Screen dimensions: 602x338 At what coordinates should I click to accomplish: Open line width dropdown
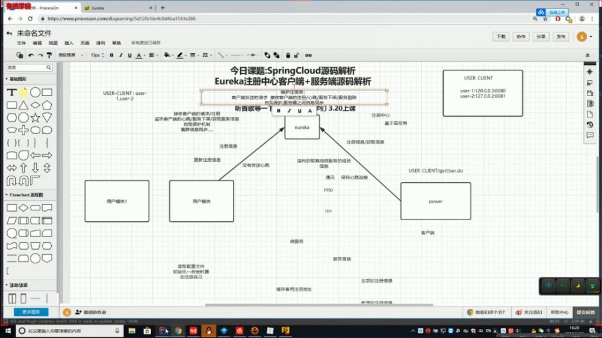[x=193, y=55]
